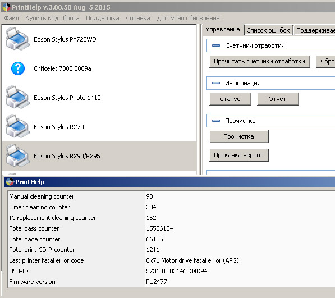The image size is (335, 298).
Task: Open the Файл menu
Action: click(12, 18)
